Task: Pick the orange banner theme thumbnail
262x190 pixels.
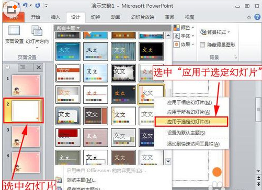Action: (x=68, y=73)
